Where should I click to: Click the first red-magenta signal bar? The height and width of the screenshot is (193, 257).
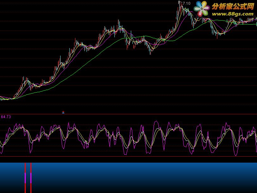click(x=25, y=178)
